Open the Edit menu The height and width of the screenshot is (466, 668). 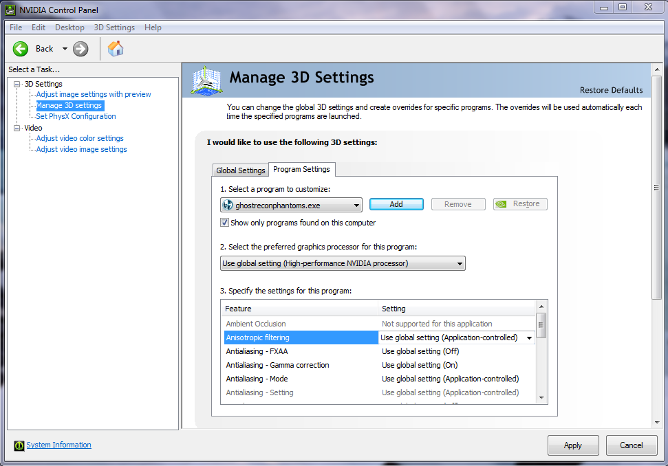coord(39,27)
